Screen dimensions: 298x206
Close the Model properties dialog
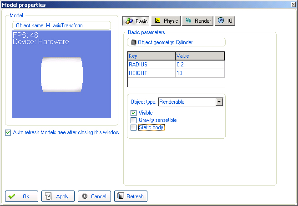click(293, 4)
